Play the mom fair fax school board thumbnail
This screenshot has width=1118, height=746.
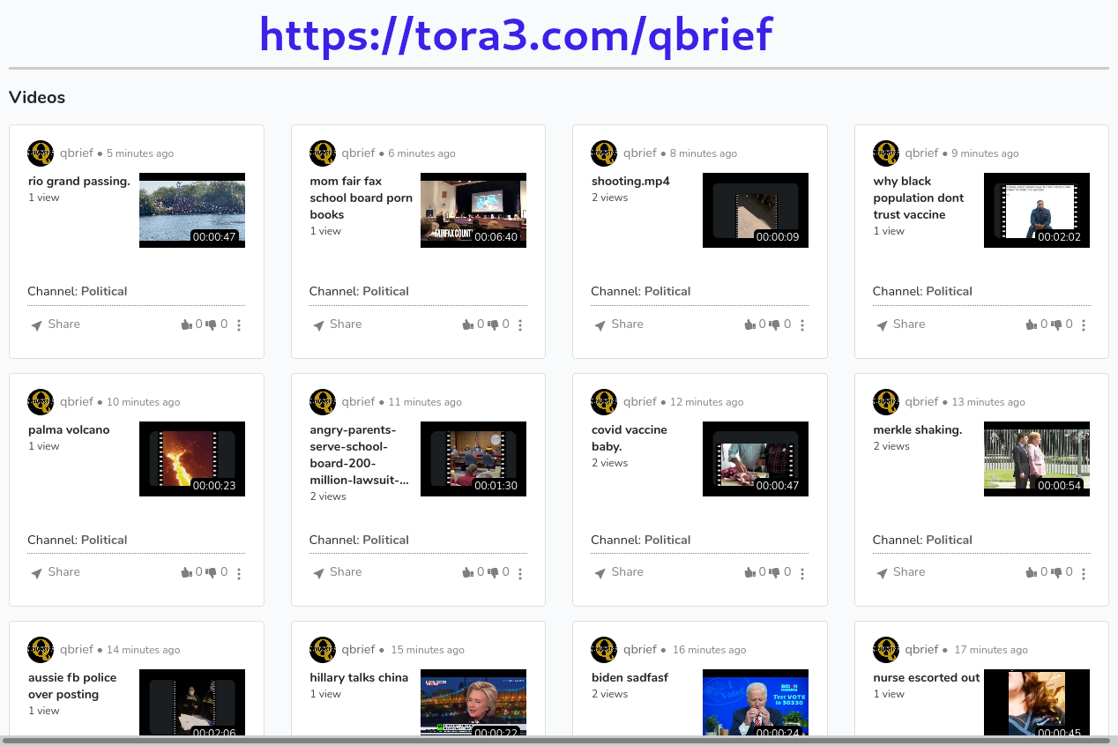pos(473,210)
